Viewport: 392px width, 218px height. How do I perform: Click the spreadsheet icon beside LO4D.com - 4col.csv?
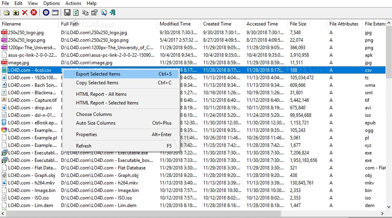pyautogui.click(x=4, y=70)
